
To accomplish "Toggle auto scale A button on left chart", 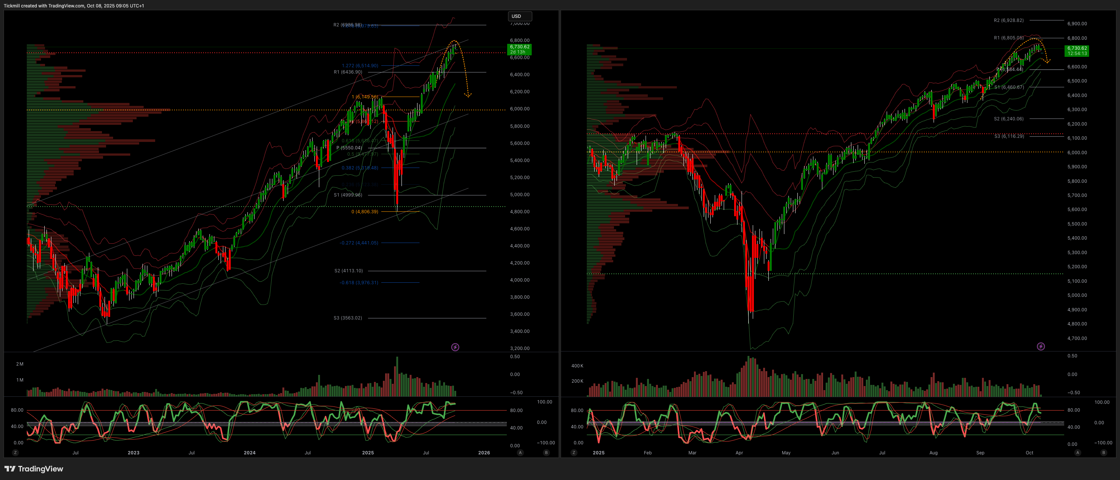I will tap(520, 453).
